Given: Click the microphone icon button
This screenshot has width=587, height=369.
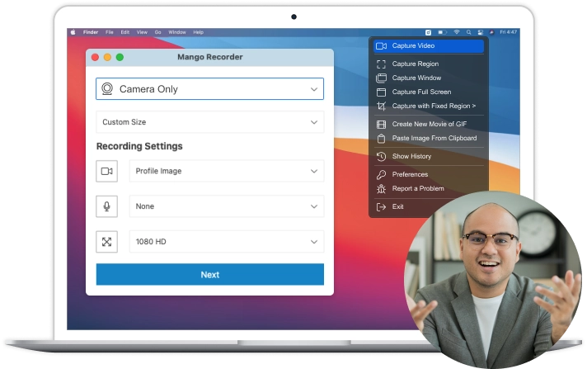Looking at the screenshot, I should tap(106, 206).
